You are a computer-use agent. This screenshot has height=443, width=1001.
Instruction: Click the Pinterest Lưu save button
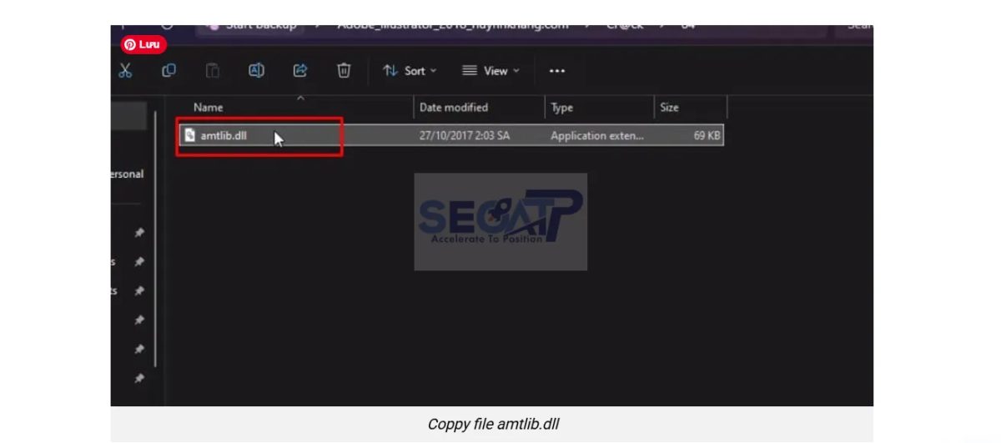tap(143, 45)
